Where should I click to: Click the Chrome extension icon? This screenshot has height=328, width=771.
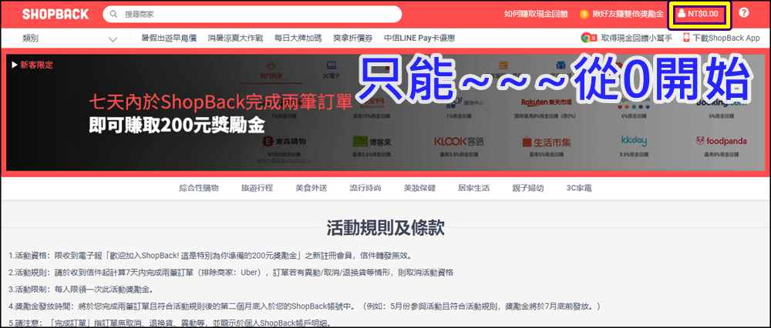click(x=588, y=38)
